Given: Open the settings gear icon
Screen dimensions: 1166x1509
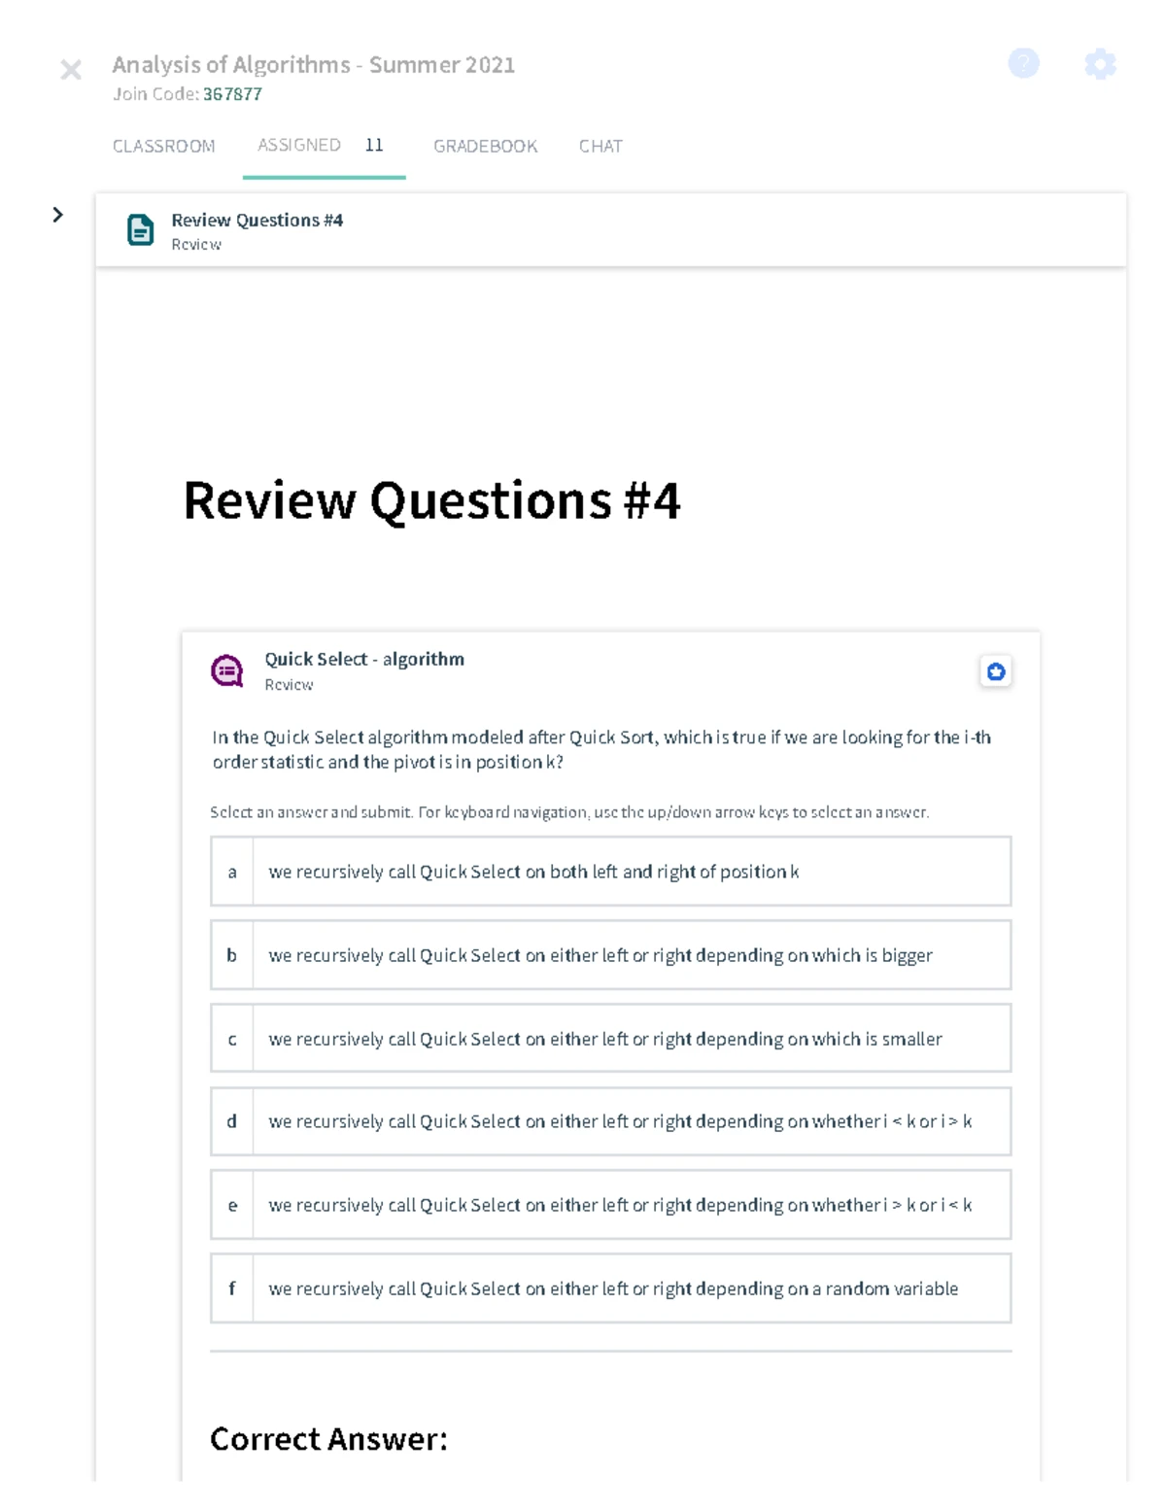Looking at the screenshot, I should coord(1100,64).
